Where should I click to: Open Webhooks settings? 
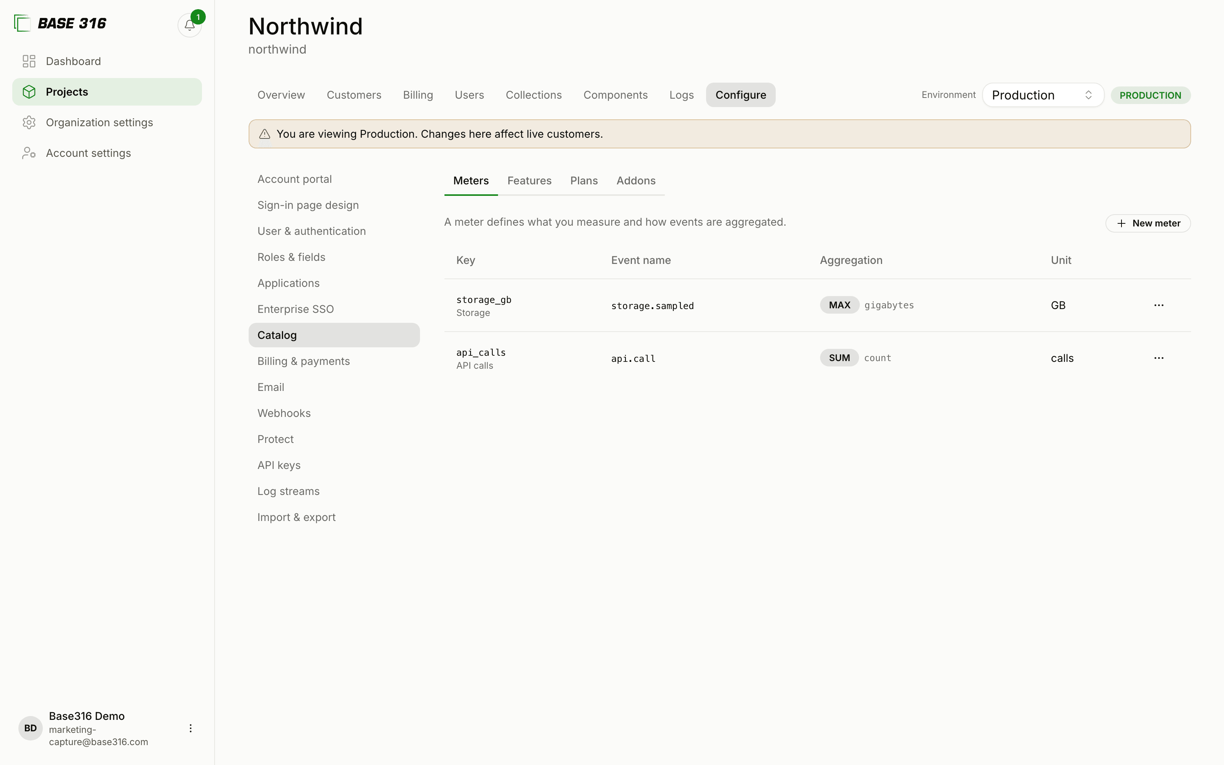click(x=334, y=413)
